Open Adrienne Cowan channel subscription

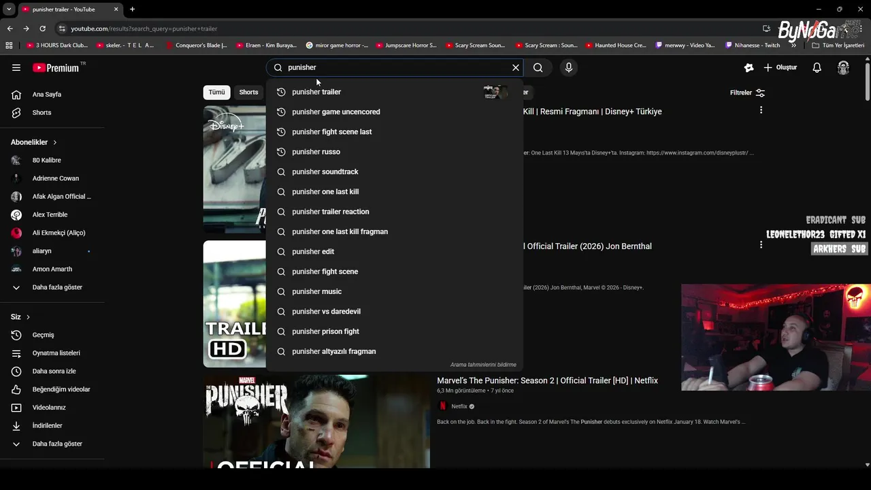52,178
